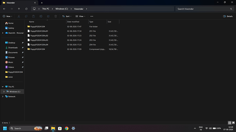Screen dimensions: 236x132
Task: Sort by Date modified column header
Action: pos(77,22)
